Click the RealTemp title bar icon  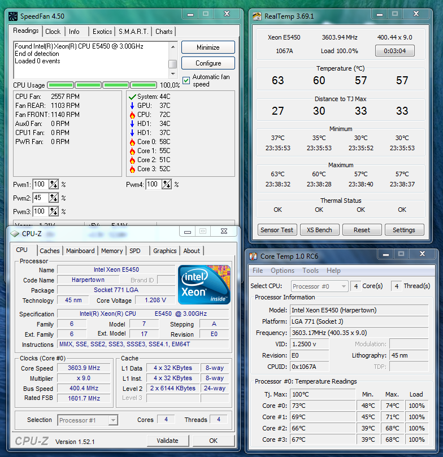point(257,16)
